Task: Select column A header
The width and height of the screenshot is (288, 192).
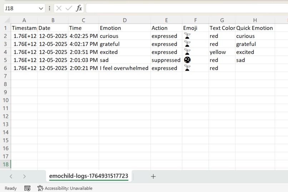Action: (24, 20)
